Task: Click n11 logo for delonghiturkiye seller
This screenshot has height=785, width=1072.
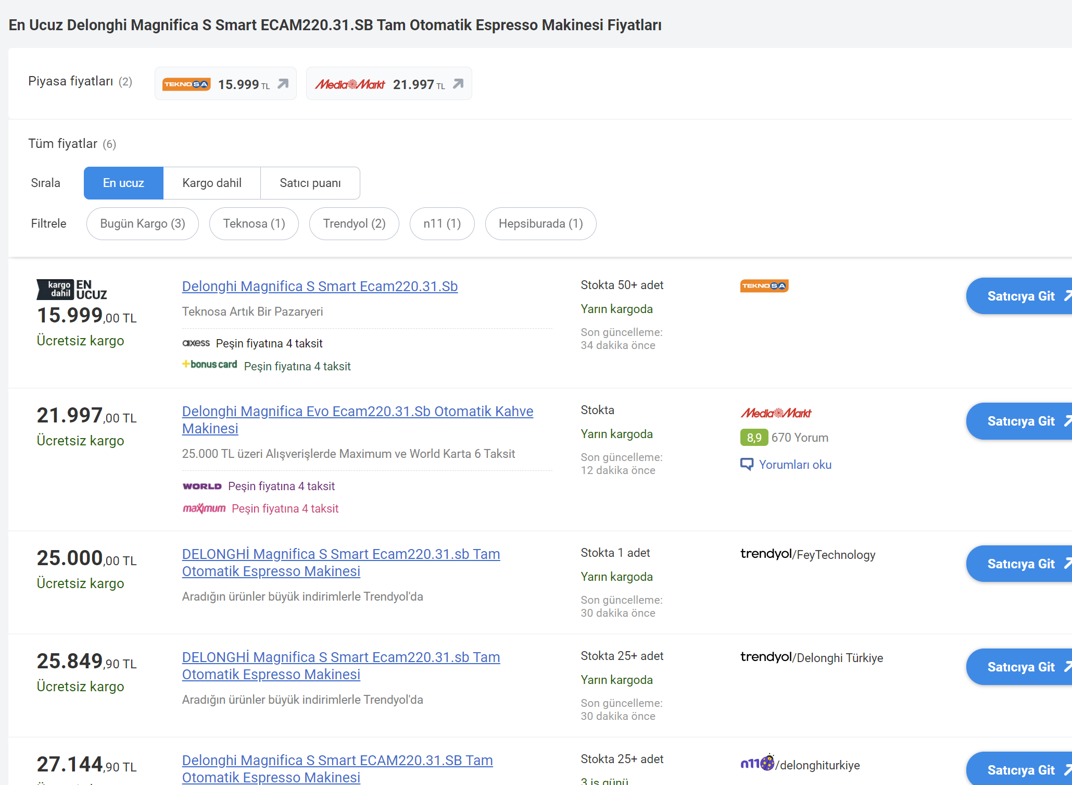Action: 757,764
